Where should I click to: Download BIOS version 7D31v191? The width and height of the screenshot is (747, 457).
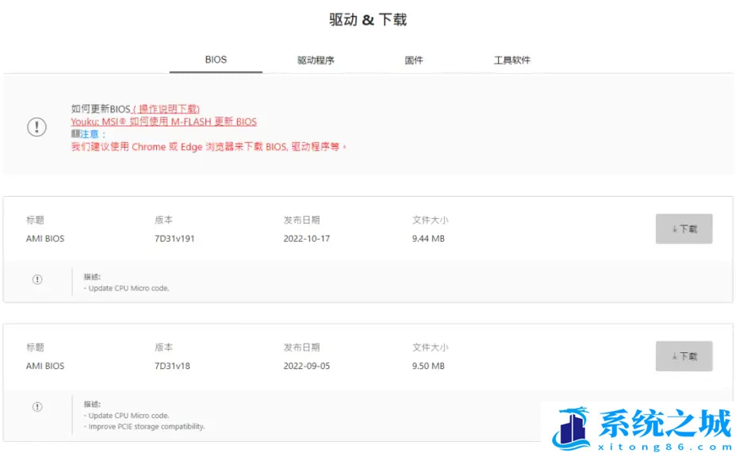684,228
